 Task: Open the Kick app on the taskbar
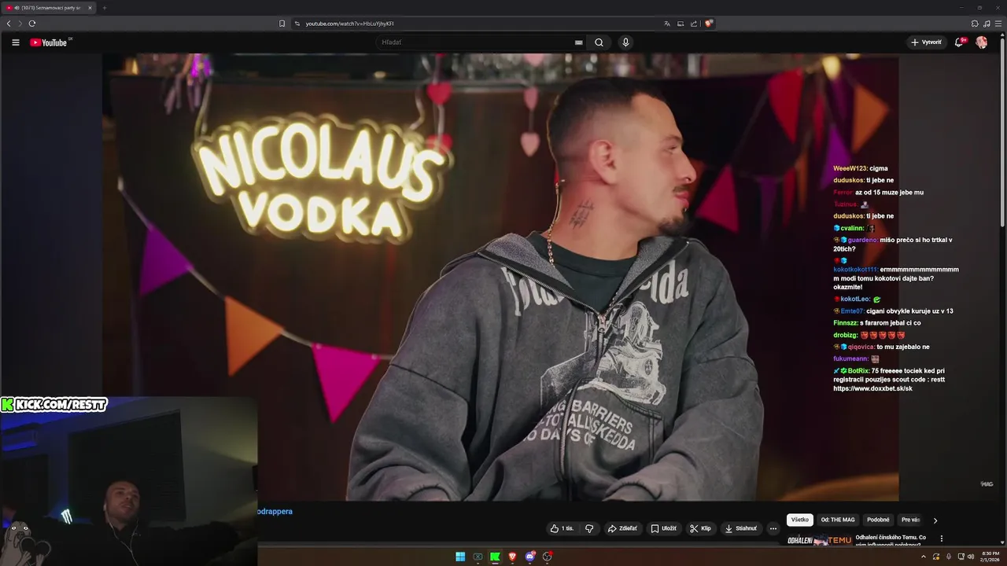click(495, 557)
